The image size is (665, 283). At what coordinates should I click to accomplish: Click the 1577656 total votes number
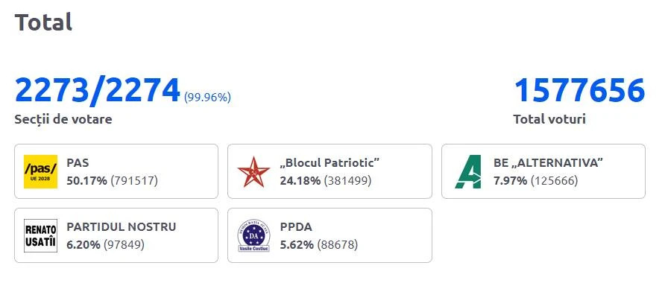[579, 90]
